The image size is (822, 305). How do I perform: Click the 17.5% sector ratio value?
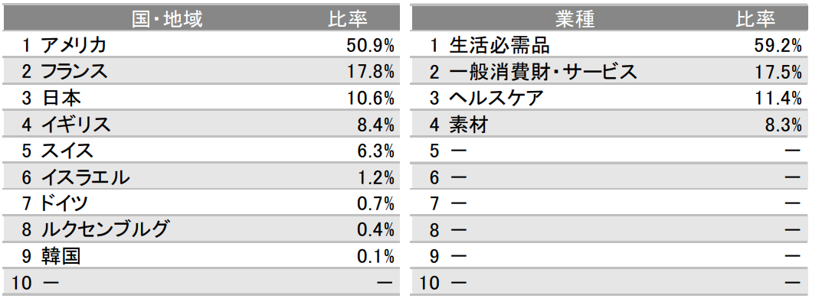coord(778,72)
